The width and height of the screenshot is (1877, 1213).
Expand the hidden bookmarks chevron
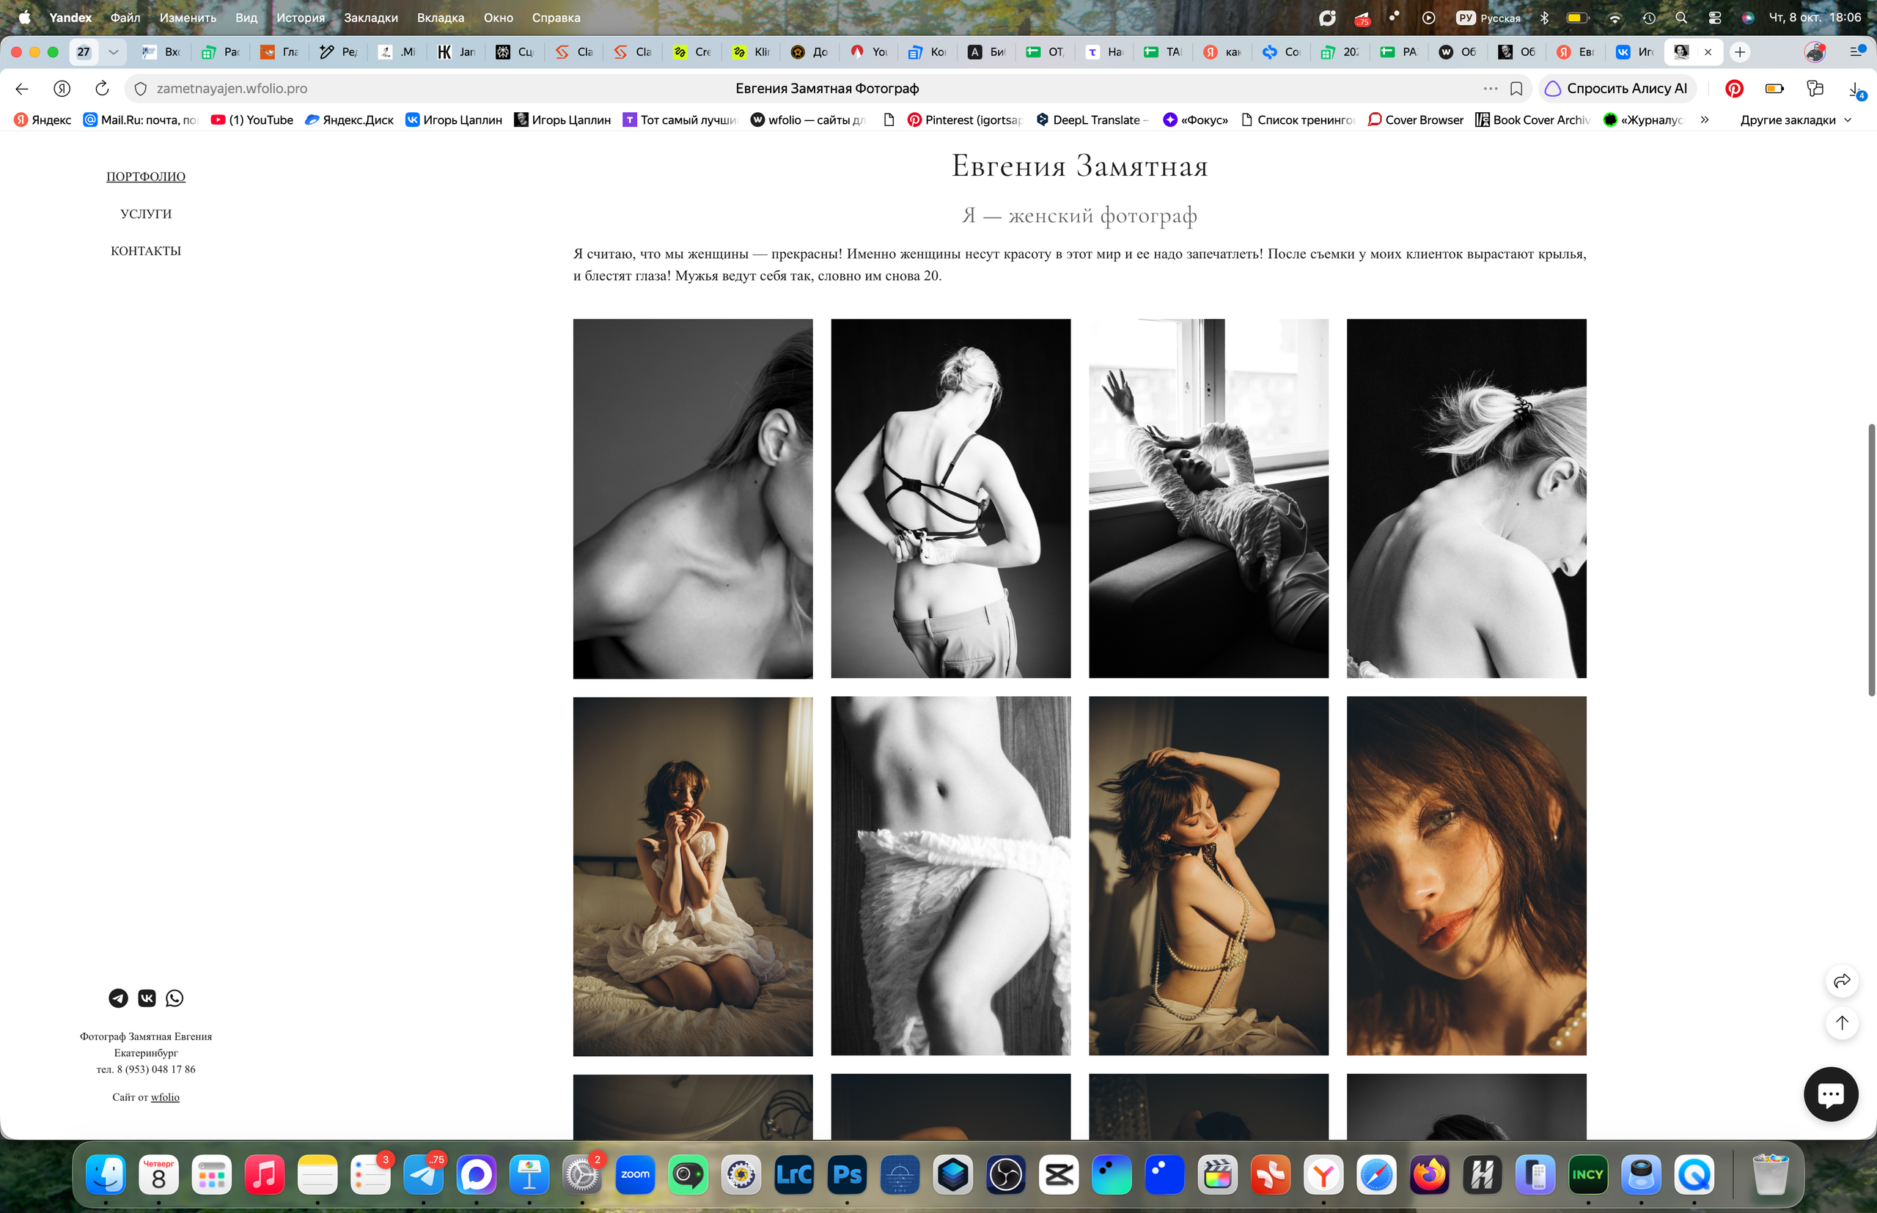[x=1705, y=119]
